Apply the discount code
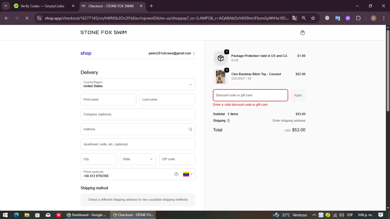This screenshot has width=390, height=219. (298, 95)
